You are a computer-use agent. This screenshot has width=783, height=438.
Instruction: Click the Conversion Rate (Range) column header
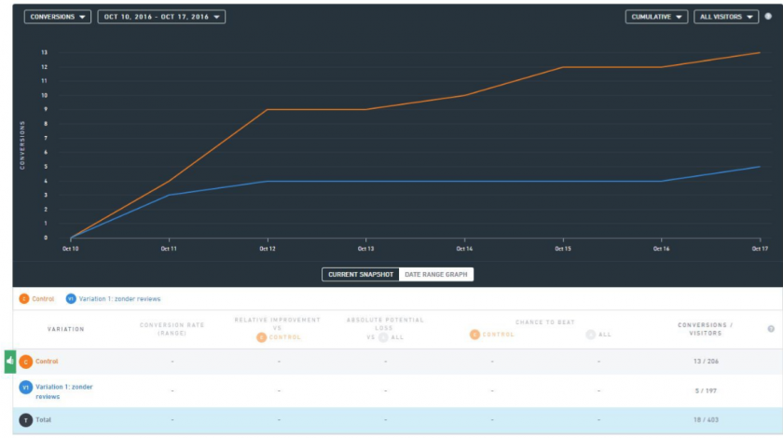172,329
